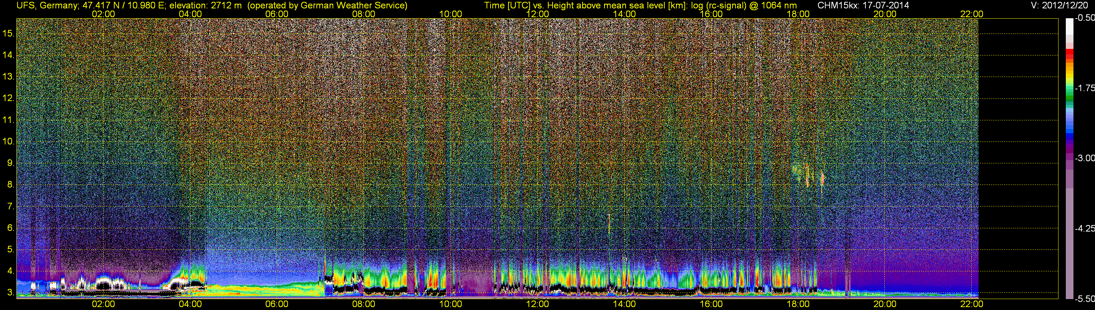Click the 12:00 label on bottom time axis

pos(537,305)
